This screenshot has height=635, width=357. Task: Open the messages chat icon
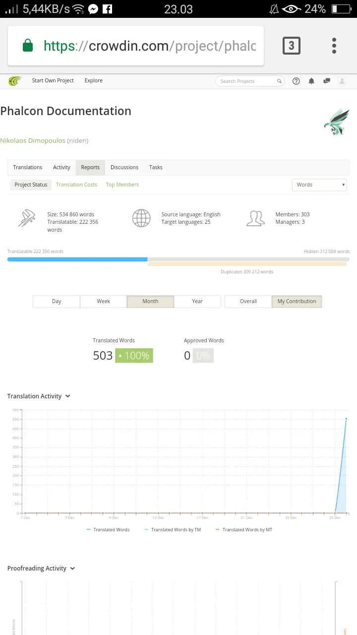(x=327, y=81)
